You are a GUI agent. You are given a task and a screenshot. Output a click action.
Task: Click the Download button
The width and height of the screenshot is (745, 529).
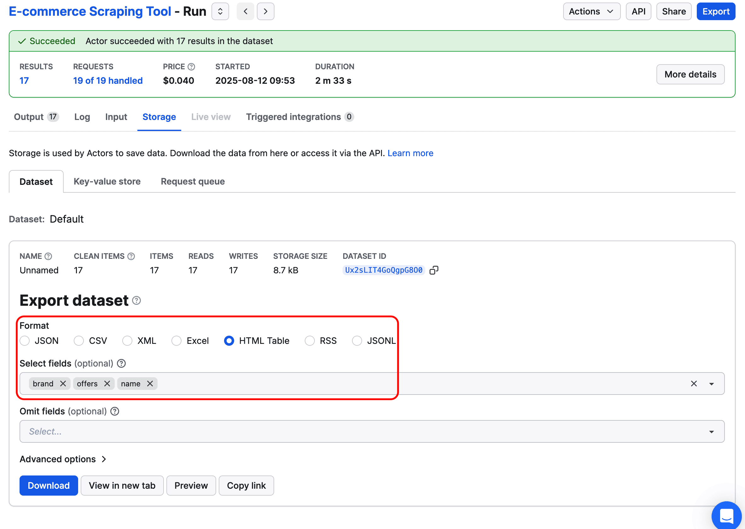pos(49,485)
